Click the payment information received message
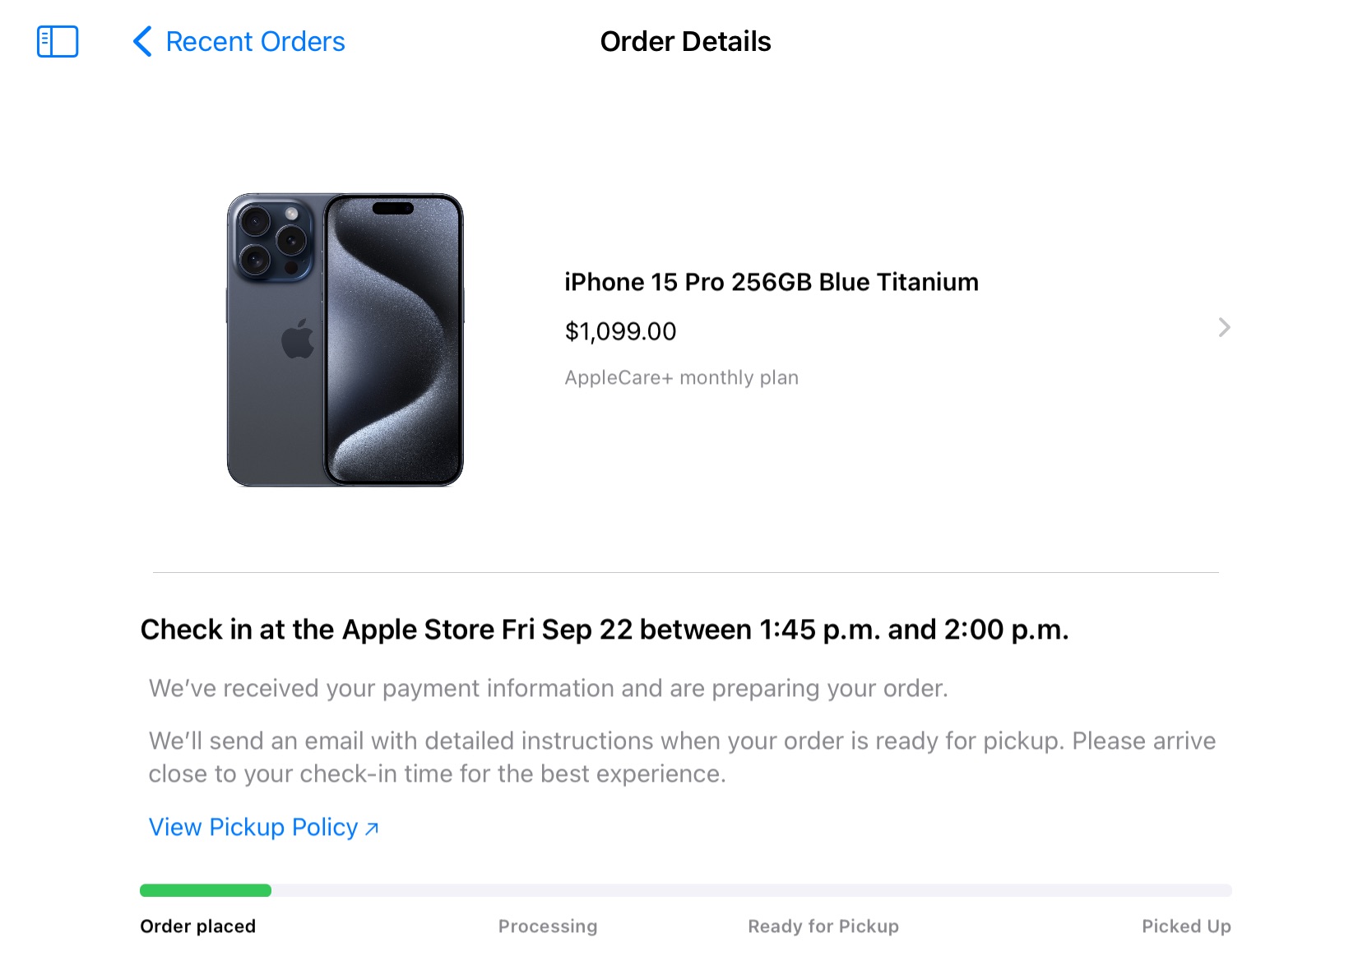 tap(549, 688)
